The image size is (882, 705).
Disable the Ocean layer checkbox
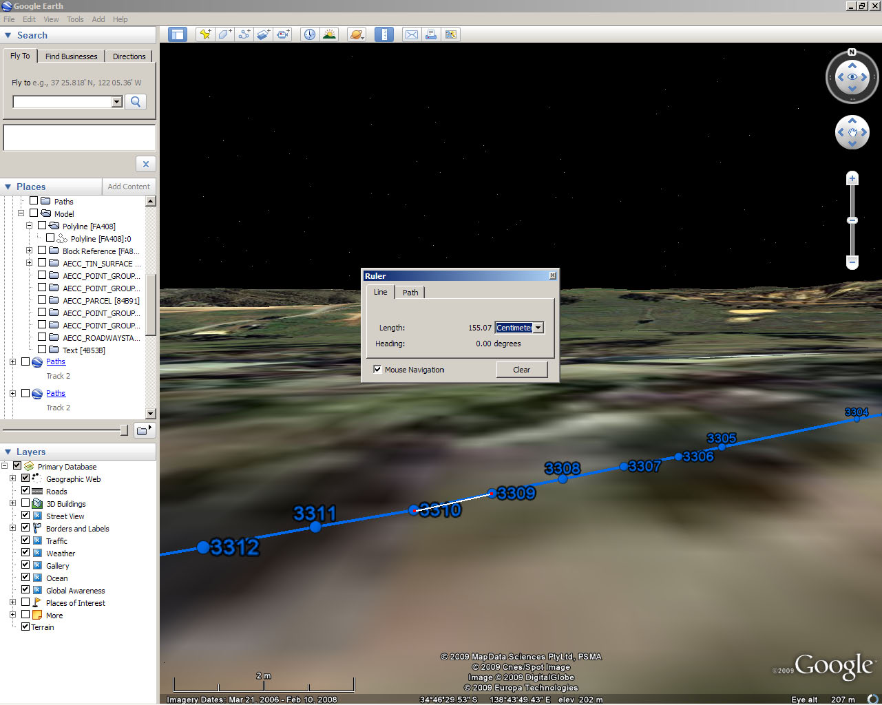[25, 578]
